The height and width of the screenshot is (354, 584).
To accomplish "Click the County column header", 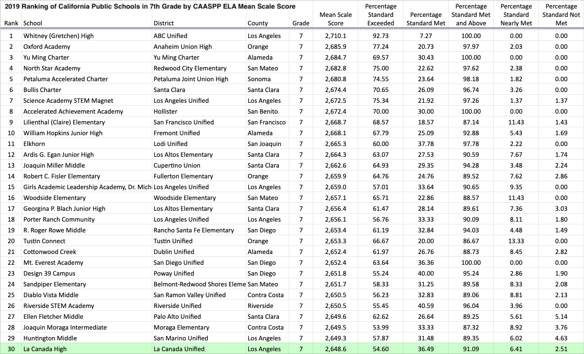I will click(258, 23).
